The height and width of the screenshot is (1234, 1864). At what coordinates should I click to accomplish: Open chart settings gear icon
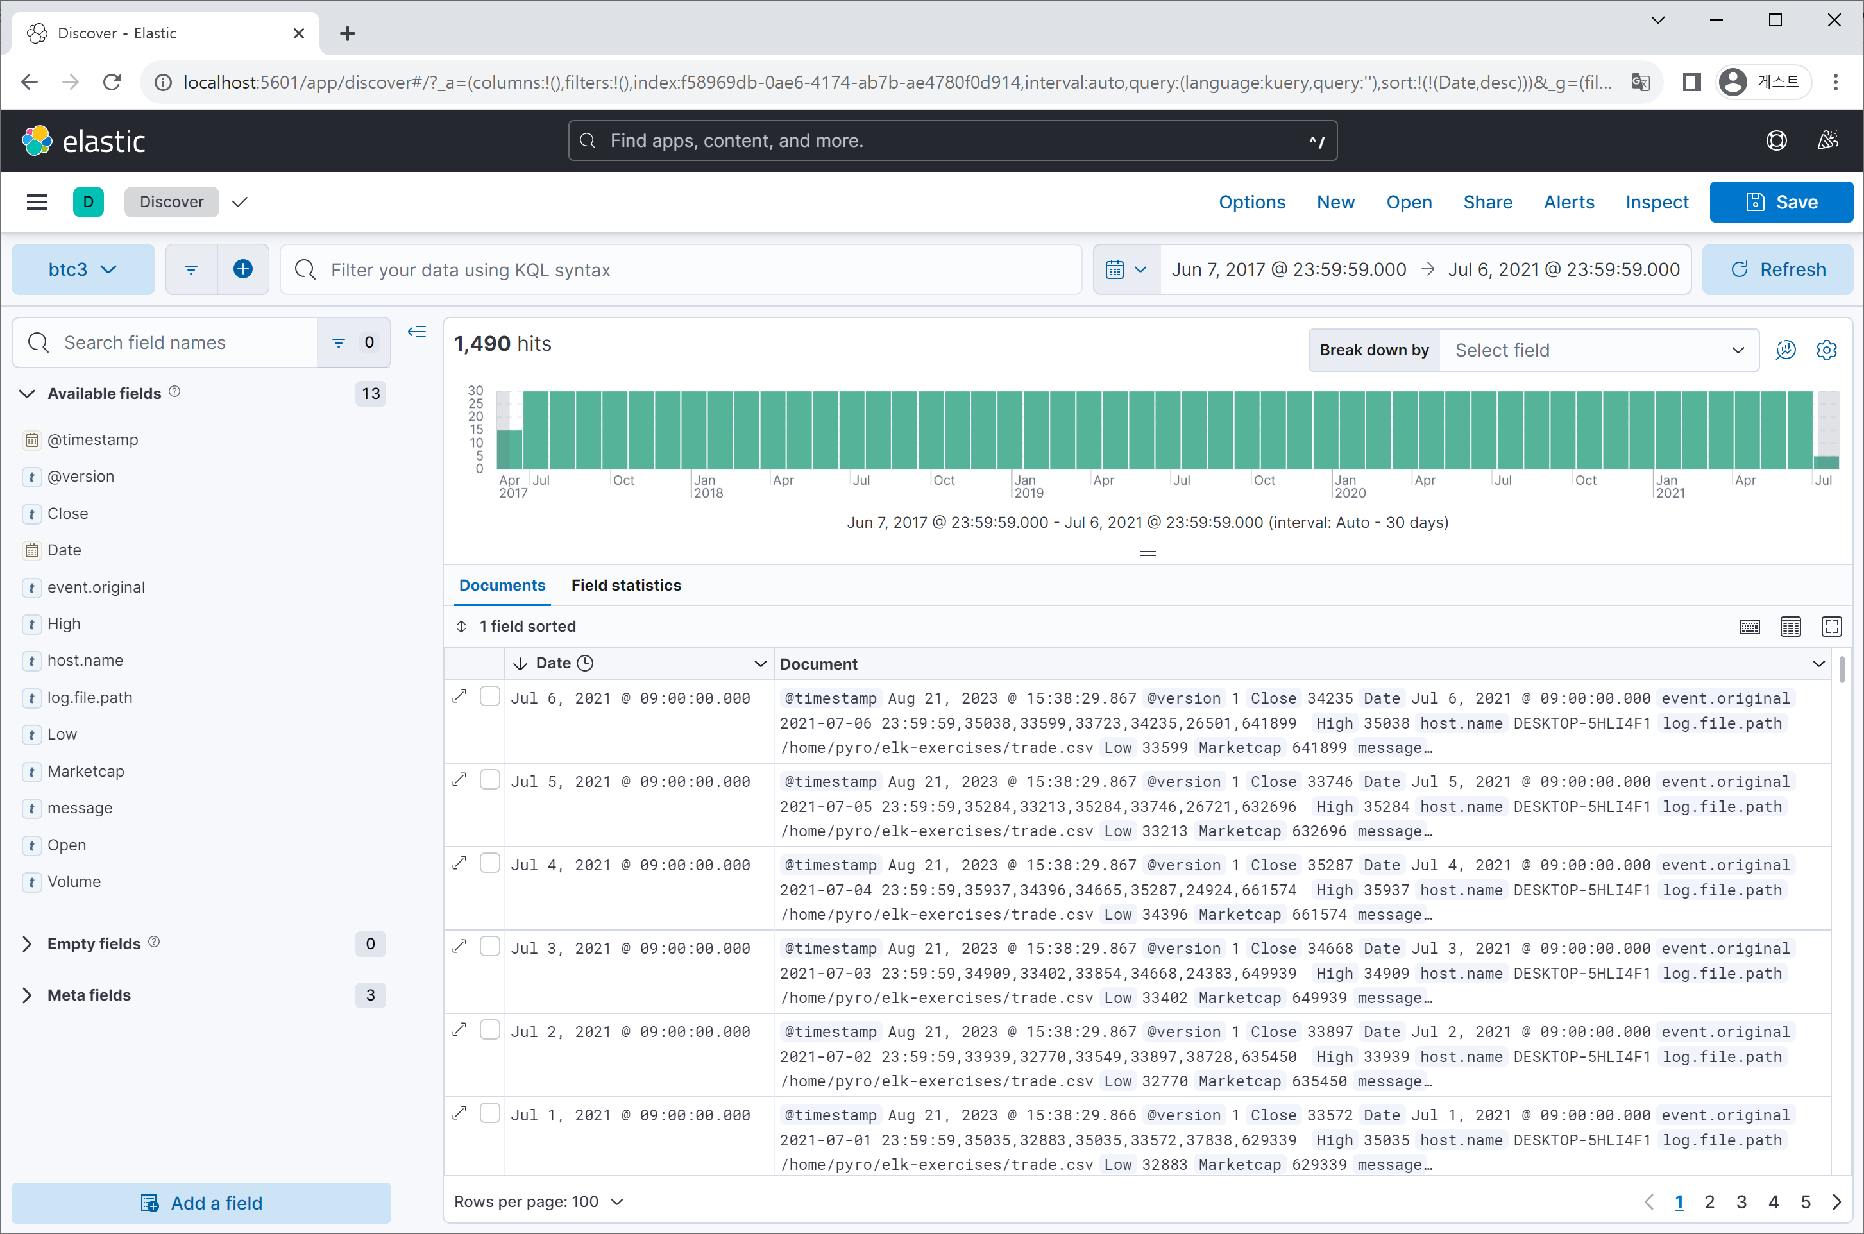1826,350
